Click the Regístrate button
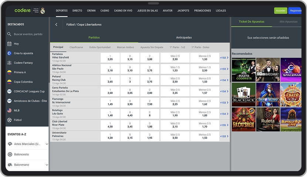 [x=295, y=11]
